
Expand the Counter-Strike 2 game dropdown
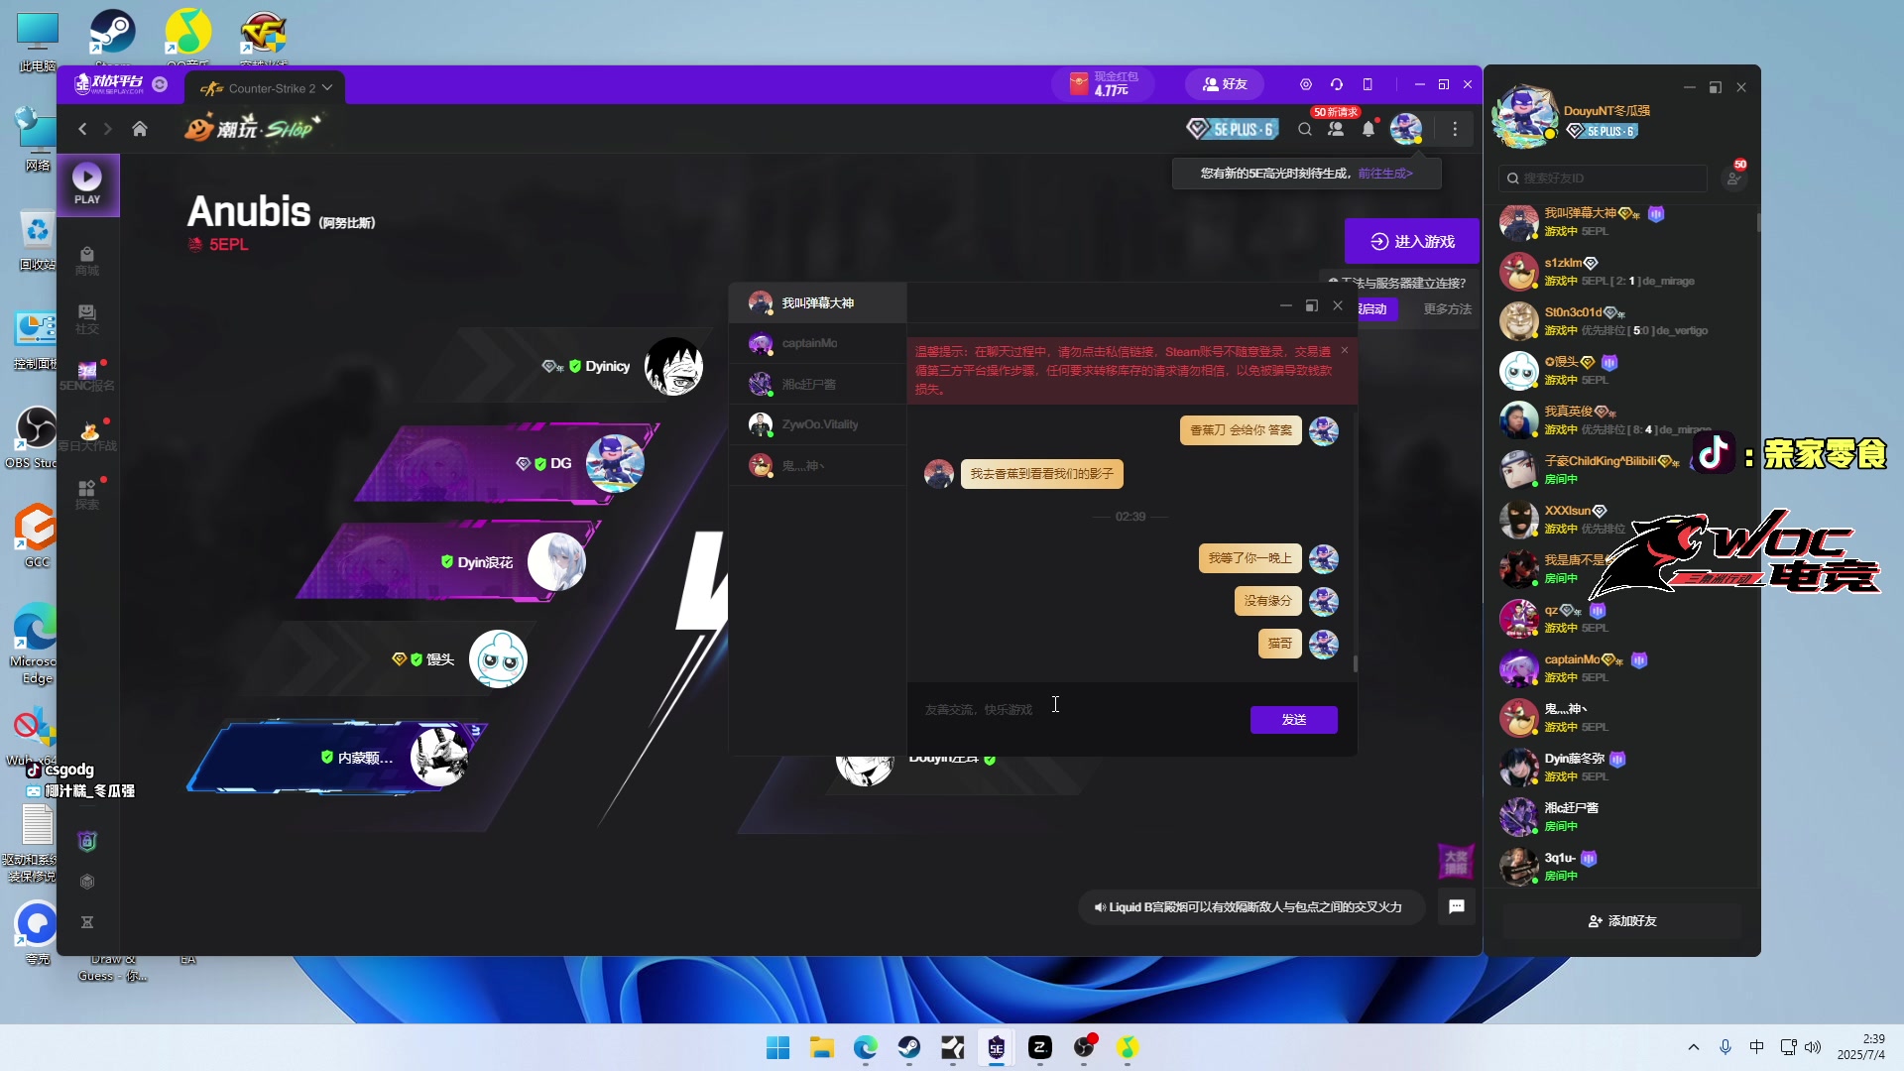(327, 87)
